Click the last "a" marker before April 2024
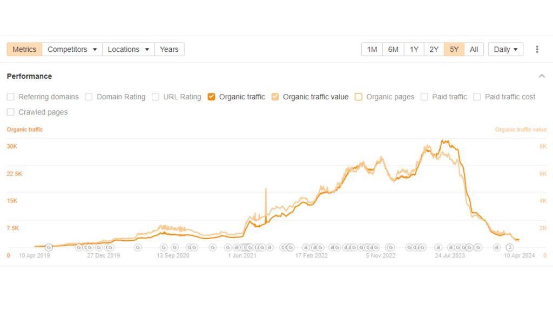 click(496, 247)
